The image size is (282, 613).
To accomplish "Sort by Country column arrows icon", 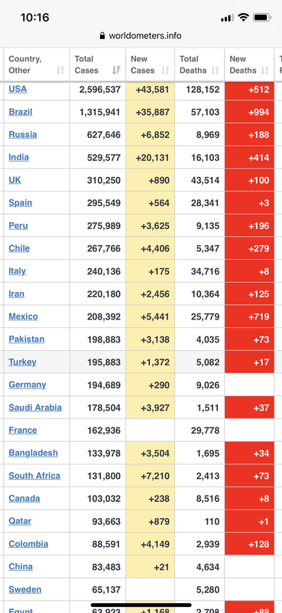I will [x=60, y=70].
